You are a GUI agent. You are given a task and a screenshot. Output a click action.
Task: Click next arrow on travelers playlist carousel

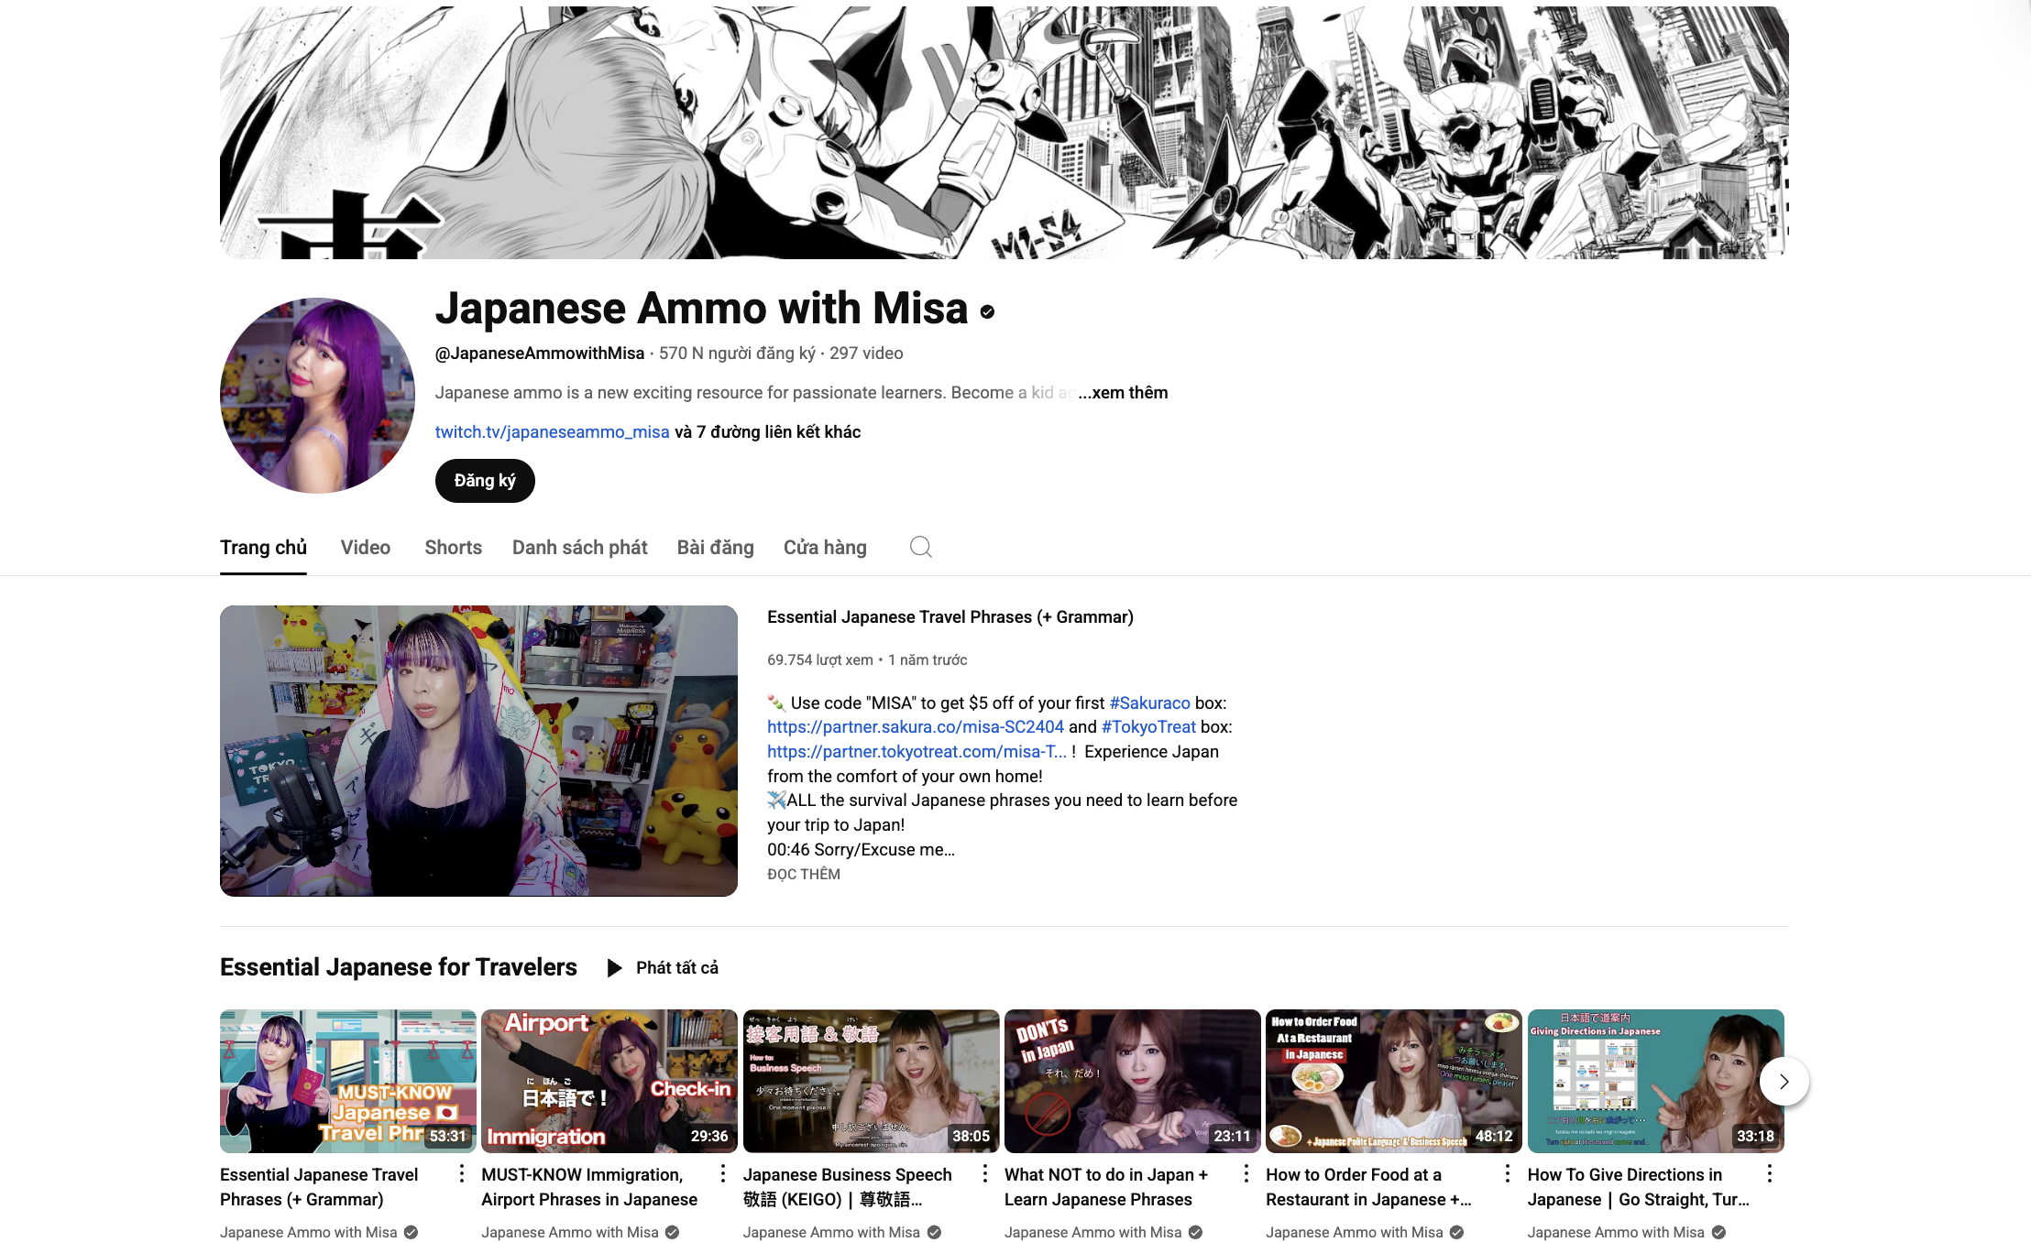pyautogui.click(x=1784, y=1082)
